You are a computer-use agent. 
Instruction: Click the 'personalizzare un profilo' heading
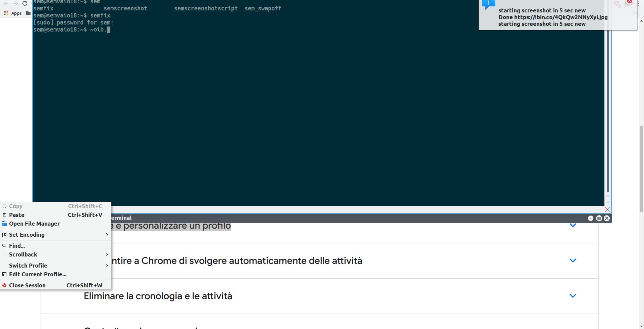[x=171, y=226]
